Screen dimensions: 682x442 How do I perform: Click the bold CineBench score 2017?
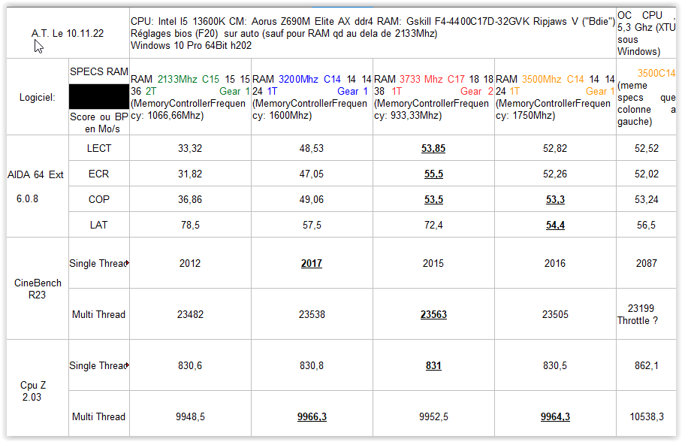[x=312, y=263]
